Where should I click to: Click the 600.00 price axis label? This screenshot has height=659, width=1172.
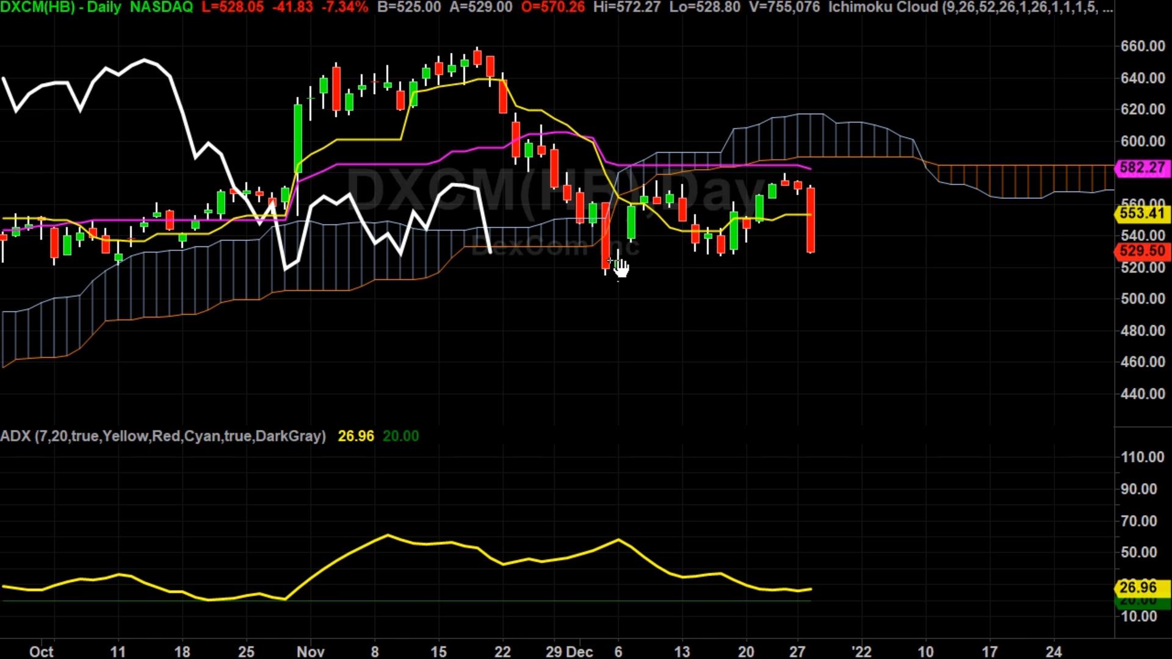[x=1143, y=141]
